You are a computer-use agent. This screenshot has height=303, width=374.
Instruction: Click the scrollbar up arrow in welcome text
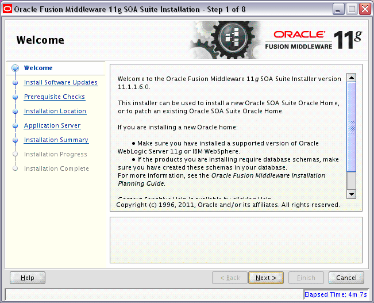point(352,78)
